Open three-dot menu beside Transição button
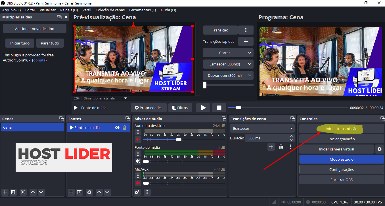Screen dimensions: 385x206 (246, 30)
